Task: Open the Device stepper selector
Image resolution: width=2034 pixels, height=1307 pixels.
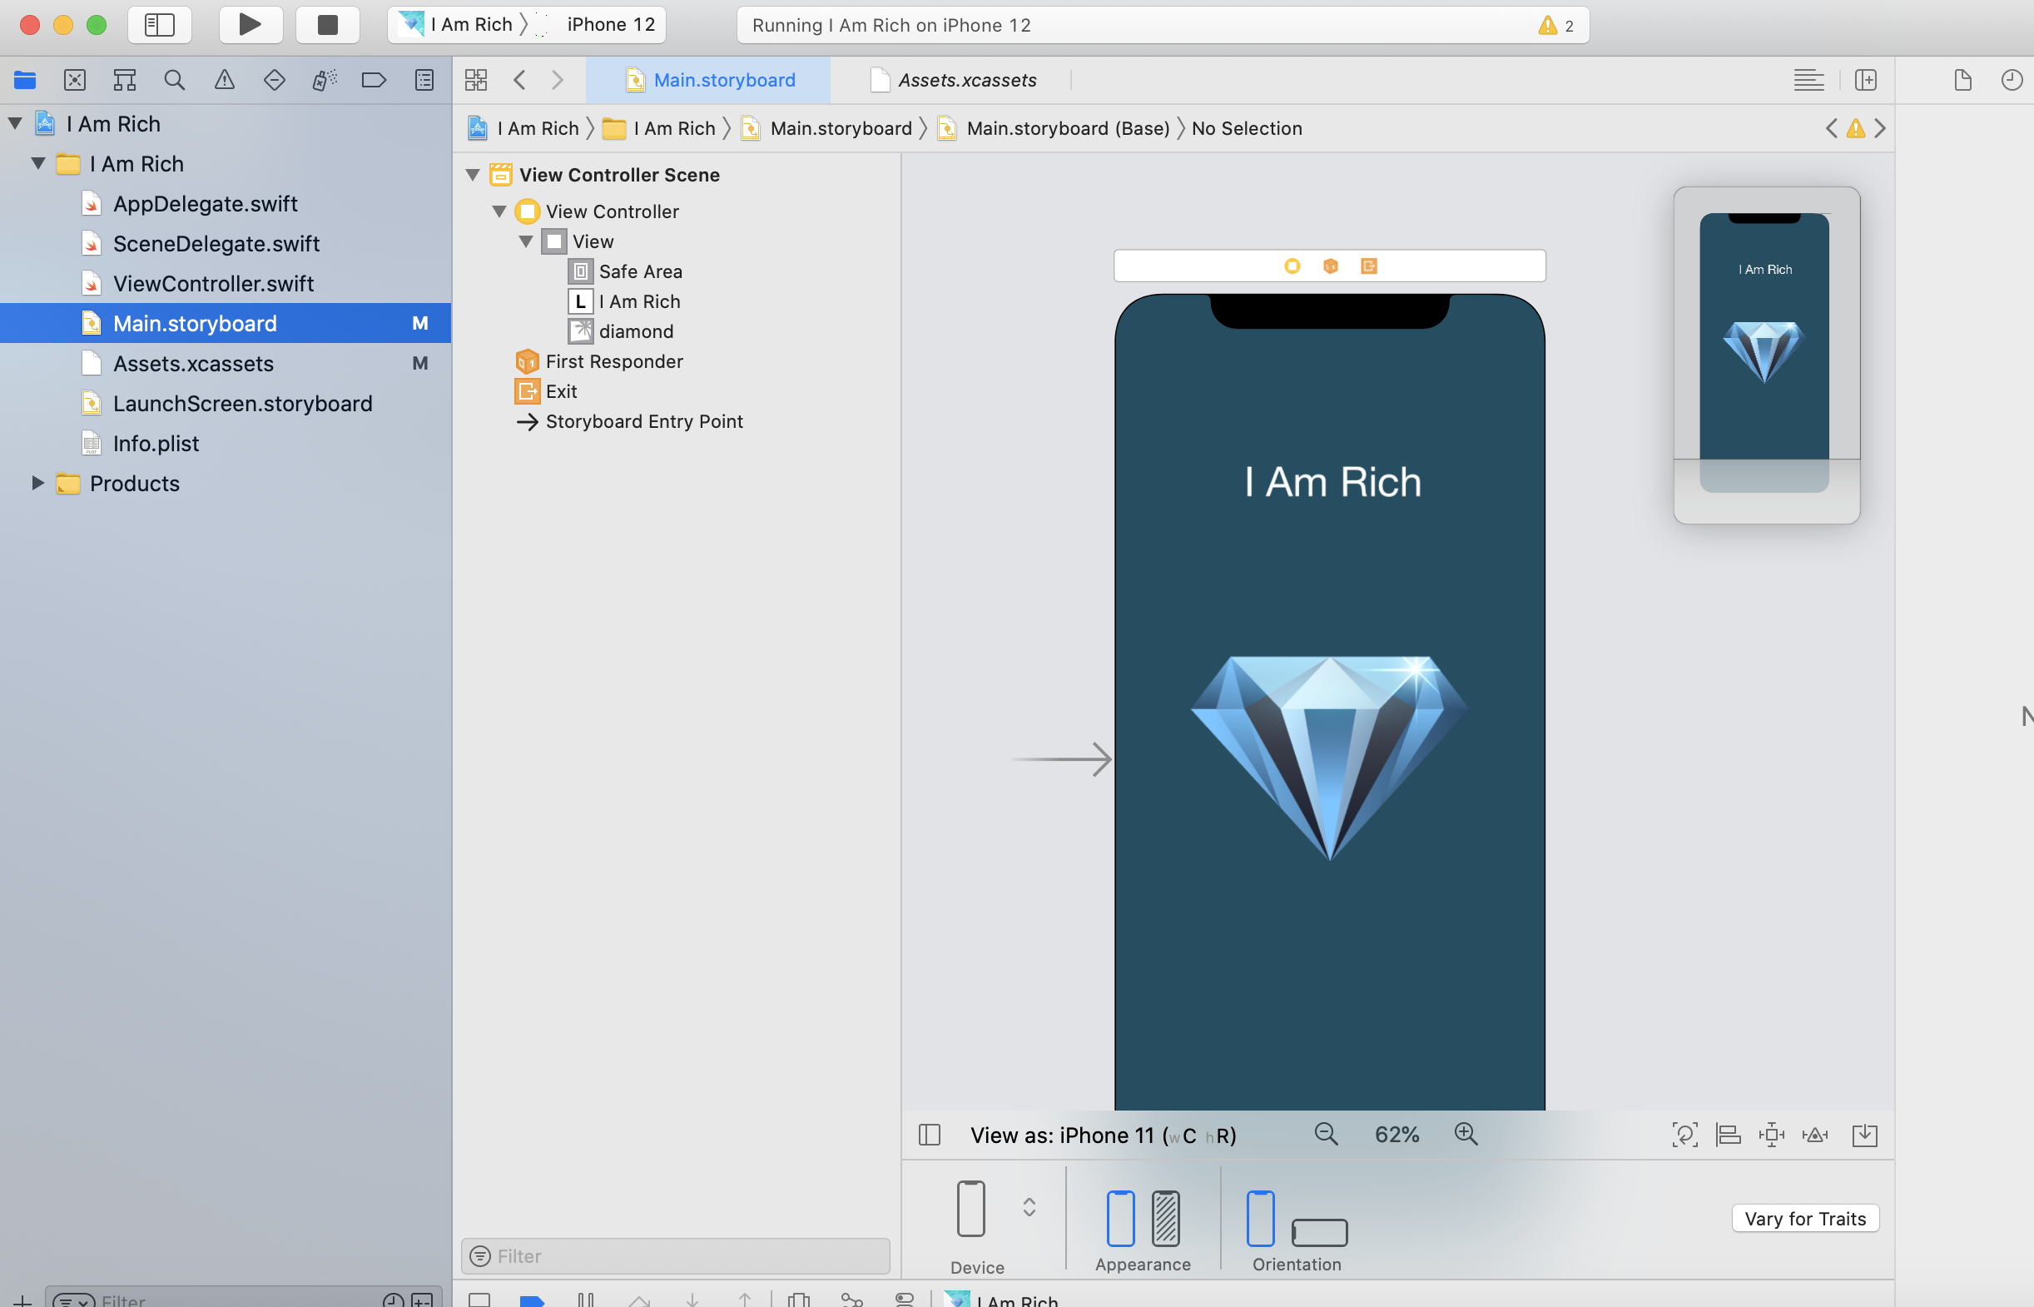Action: pos(1029,1207)
